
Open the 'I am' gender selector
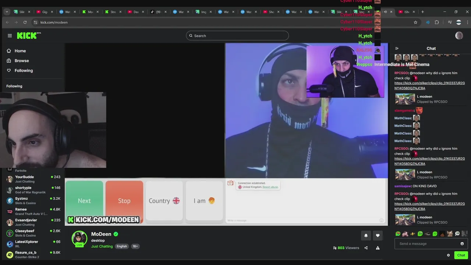click(x=204, y=201)
